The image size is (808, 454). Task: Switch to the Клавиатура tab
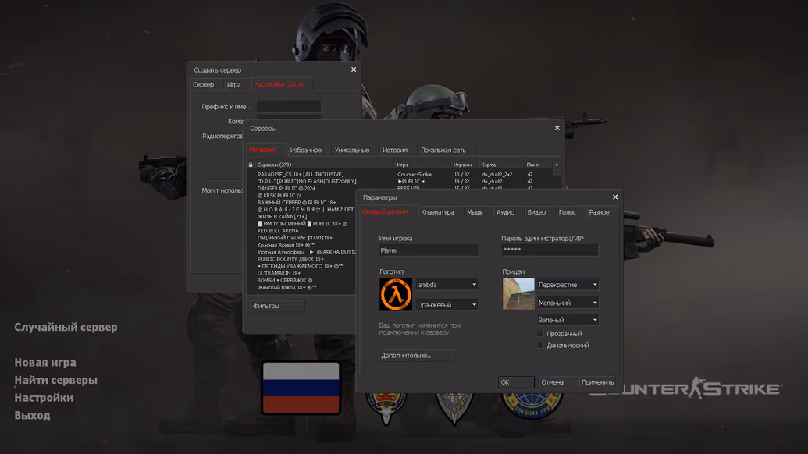[x=440, y=211]
